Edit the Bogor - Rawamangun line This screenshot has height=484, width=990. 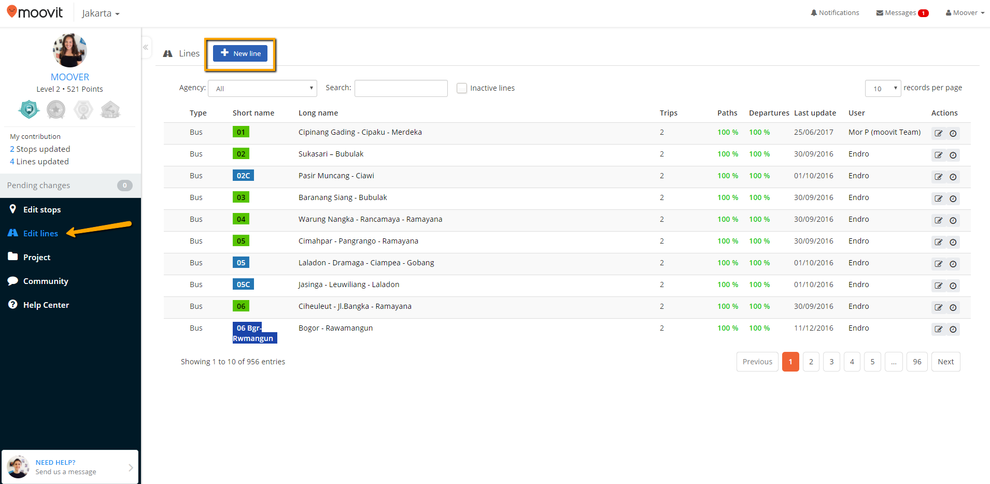coord(938,329)
